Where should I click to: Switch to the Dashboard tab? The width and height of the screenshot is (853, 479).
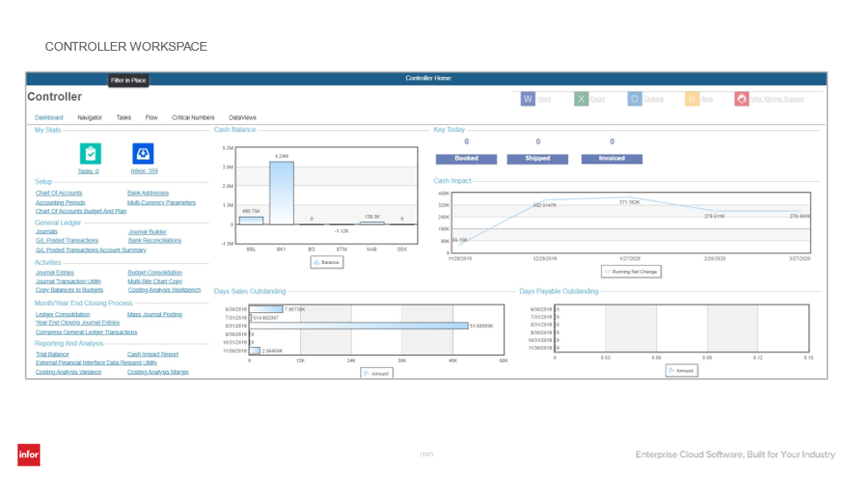click(x=49, y=117)
